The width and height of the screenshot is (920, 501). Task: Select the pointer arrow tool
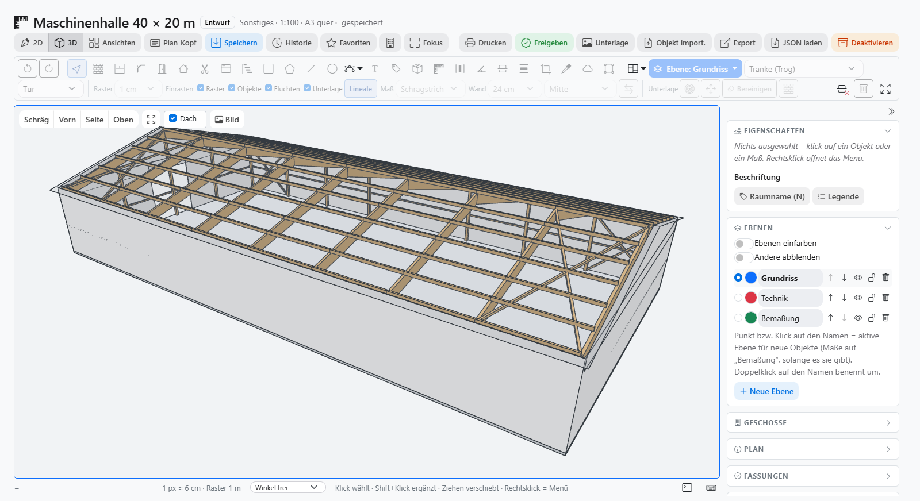[x=77, y=68]
